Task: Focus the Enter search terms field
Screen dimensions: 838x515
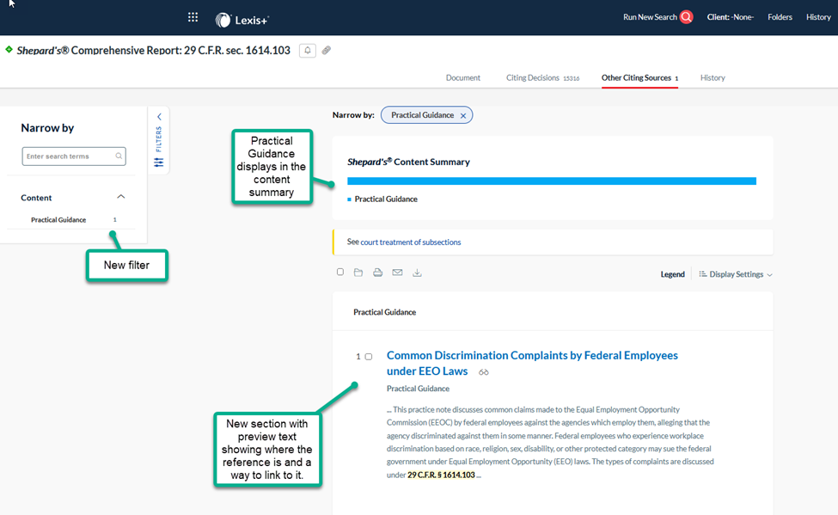Action: 74,156
